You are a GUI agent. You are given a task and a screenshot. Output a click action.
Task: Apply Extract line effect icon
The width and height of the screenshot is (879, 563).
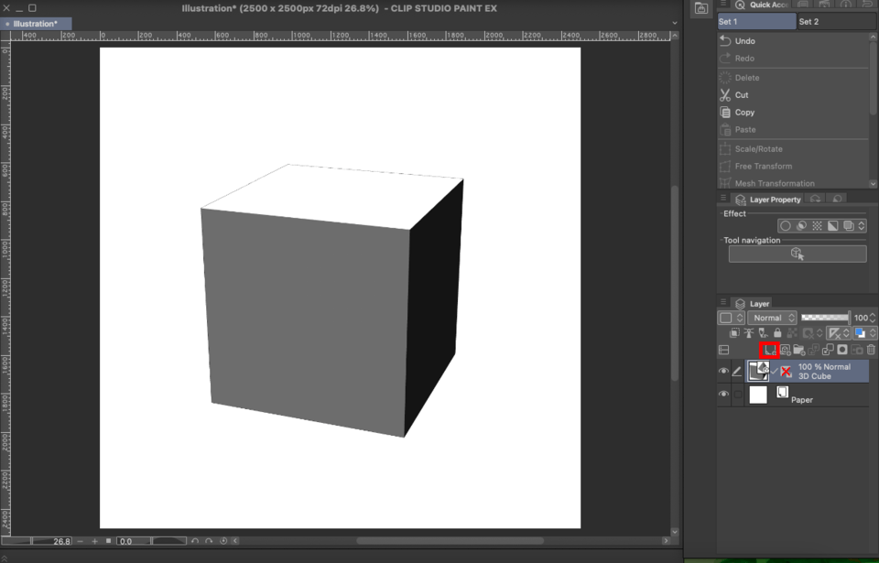pyautogui.click(x=802, y=225)
